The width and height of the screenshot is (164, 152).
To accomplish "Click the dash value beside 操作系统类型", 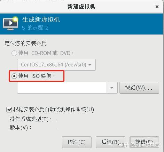I will click(x=56, y=120).
